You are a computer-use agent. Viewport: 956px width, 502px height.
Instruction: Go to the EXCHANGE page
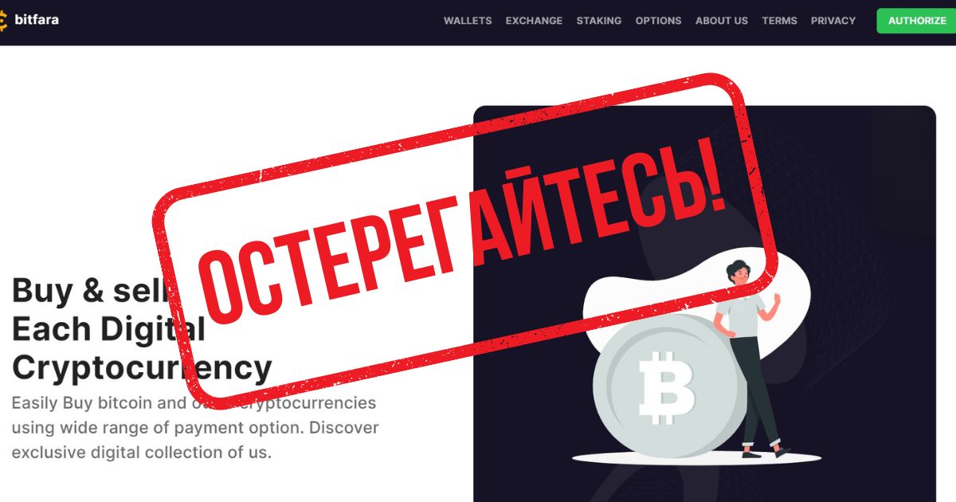[x=534, y=21]
